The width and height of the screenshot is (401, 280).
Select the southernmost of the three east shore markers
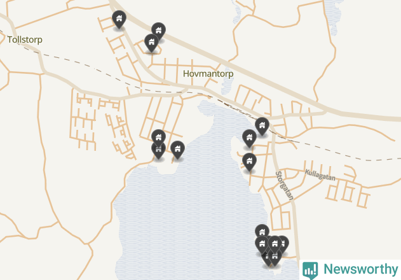[x=249, y=162]
